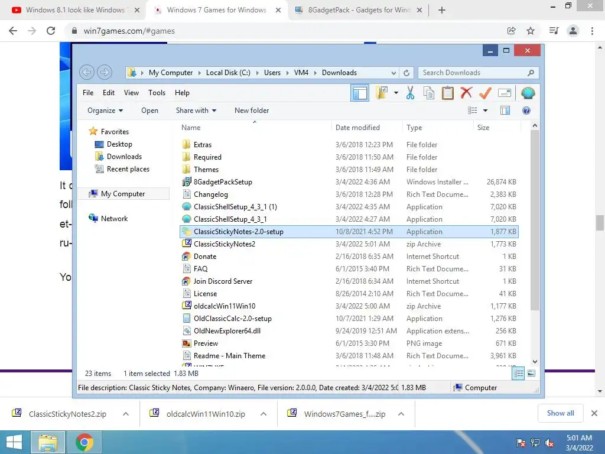Click Users in the address breadcrumb
605x454 pixels.
coord(272,73)
